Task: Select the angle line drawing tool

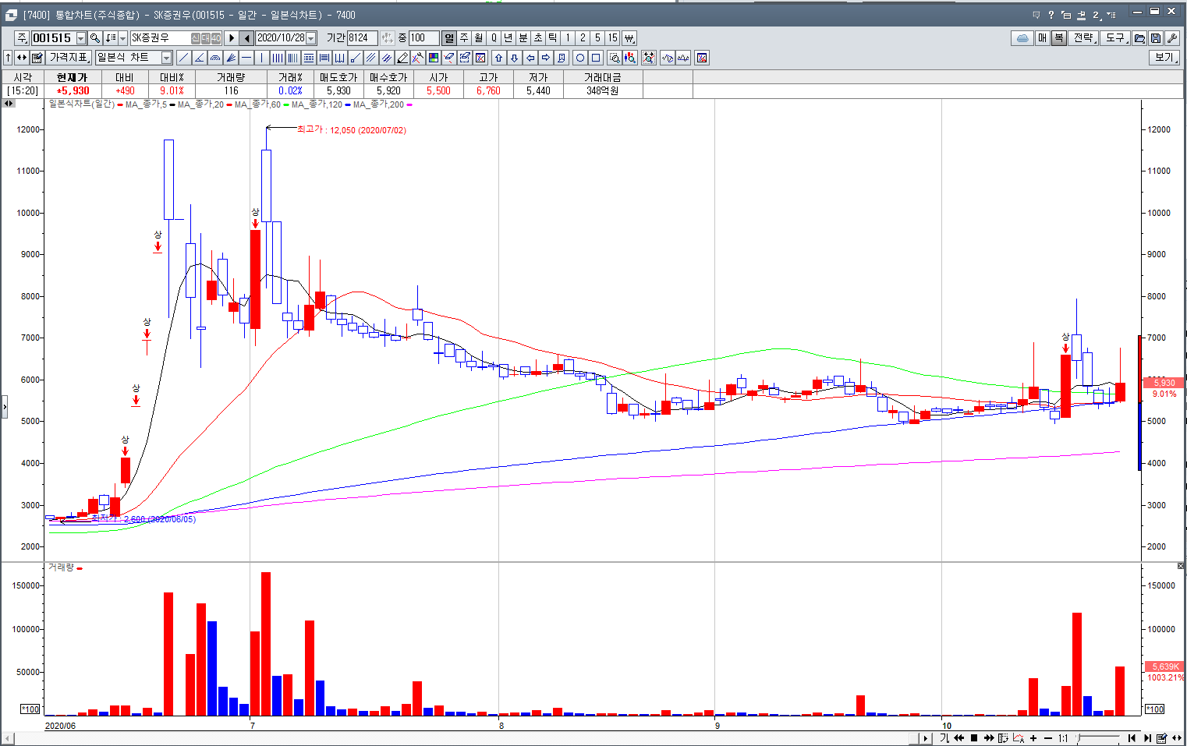Action: click(x=199, y=58)
